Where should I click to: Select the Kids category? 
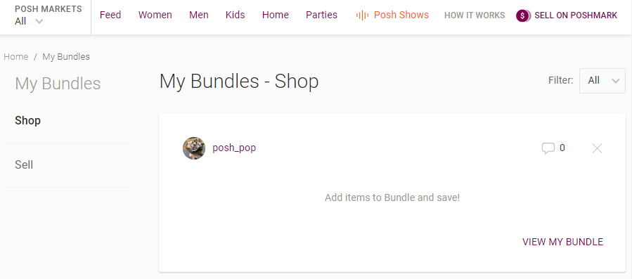coord(236,15)
